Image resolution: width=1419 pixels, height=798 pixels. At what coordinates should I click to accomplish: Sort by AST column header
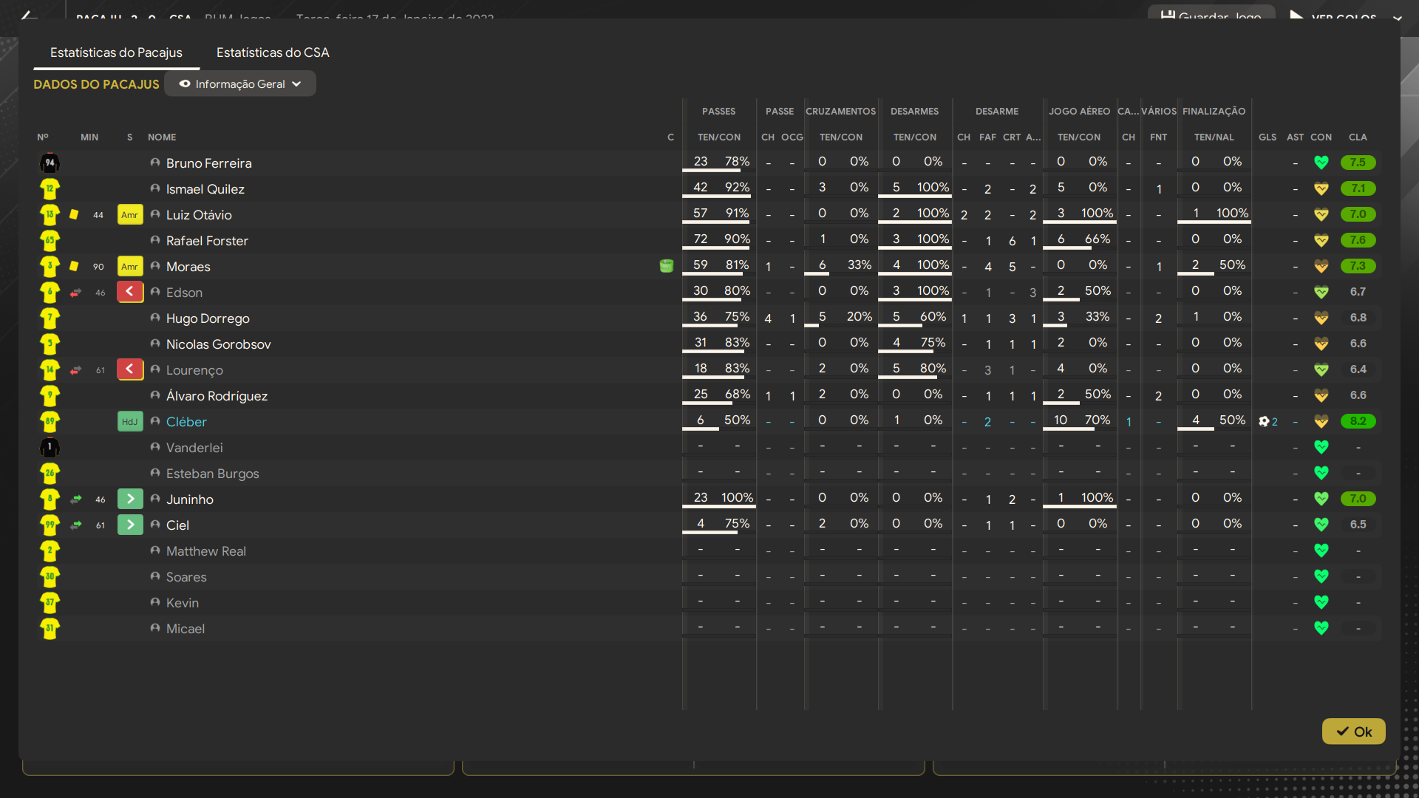pos(1295,137)
